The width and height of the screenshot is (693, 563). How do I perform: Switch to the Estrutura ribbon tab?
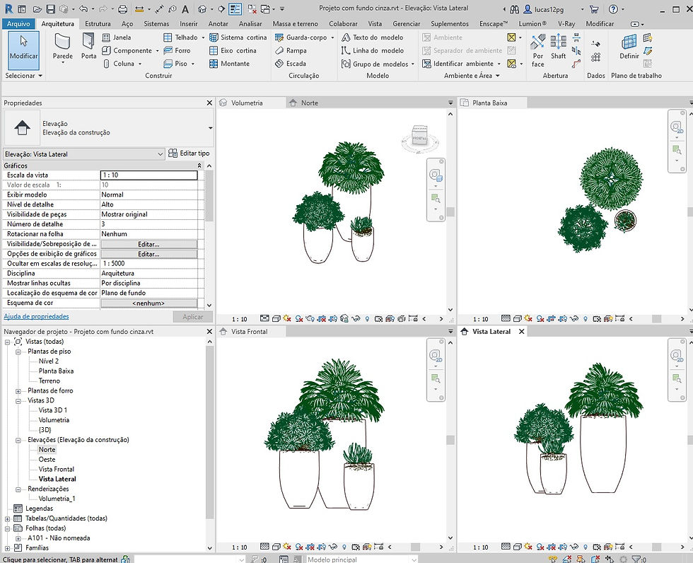(98, 23)
